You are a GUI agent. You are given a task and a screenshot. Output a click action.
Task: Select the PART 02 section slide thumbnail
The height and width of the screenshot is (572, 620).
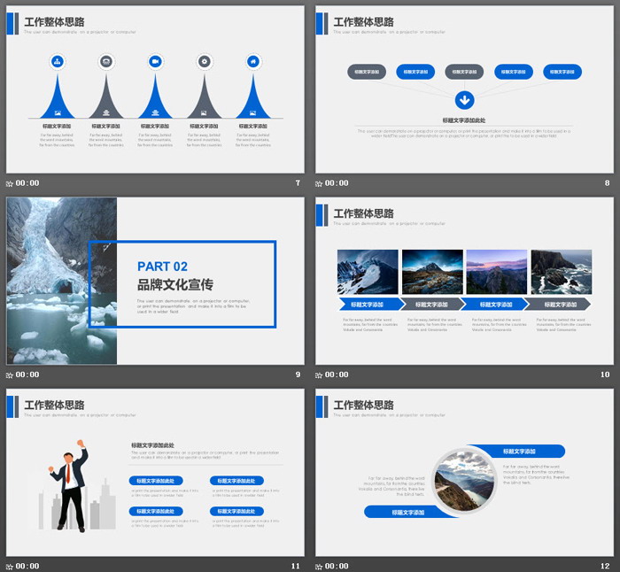(x=155, y=281)
